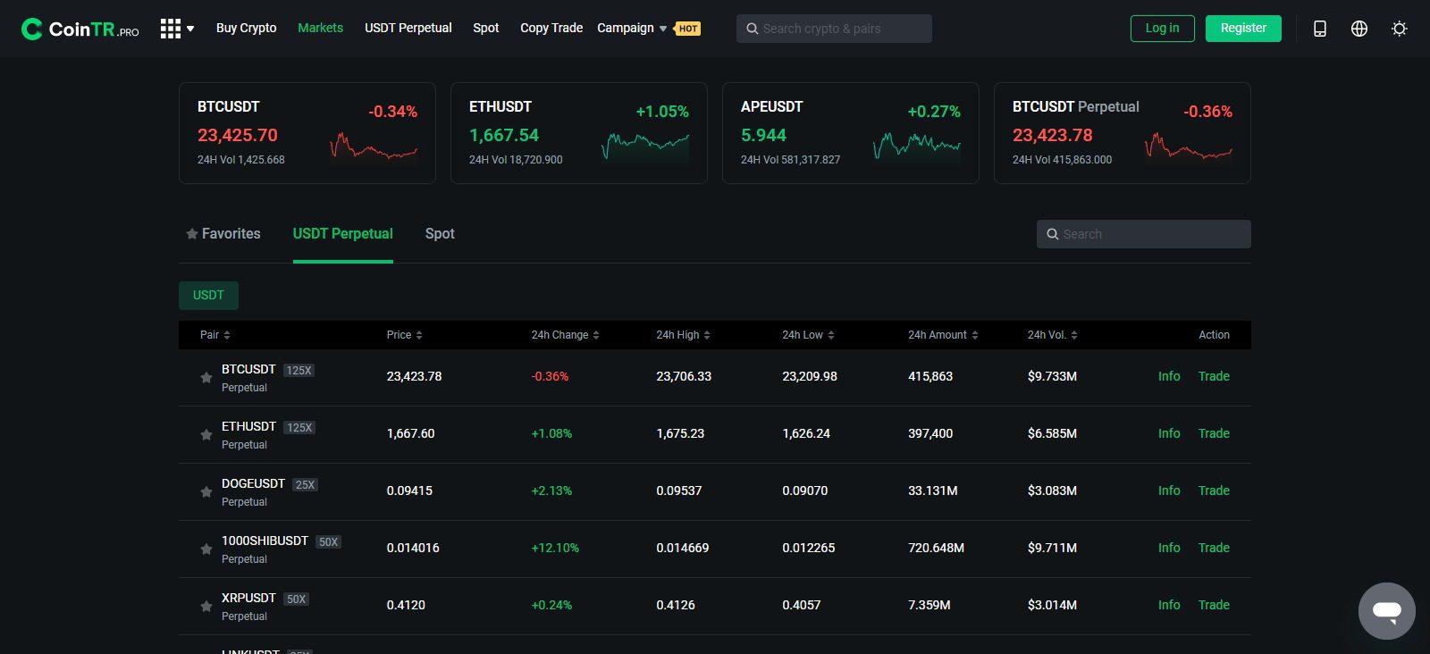The height and width of the screenshot is (654, 1430).
Task: Focus the Search crypto & pairs field
Action: coord(834,29)
